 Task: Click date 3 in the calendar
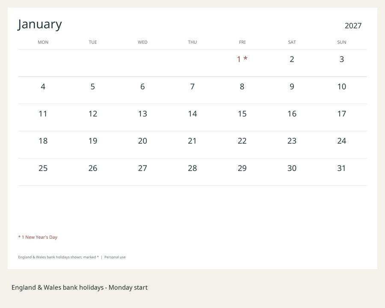pyautogui.click(x=342, y=59)
